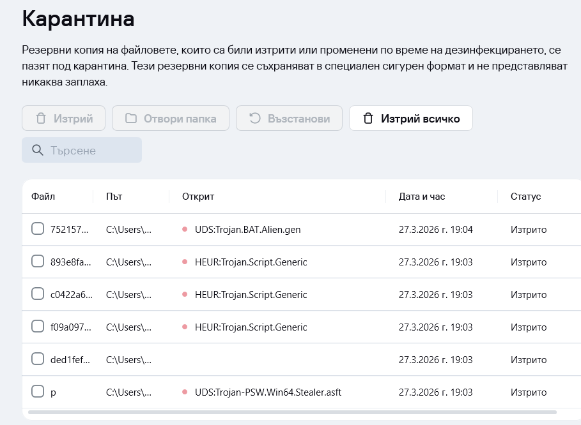The width and height of the screenshot is (581, 425).
Task: Click the file name p
Action: click(53, 393)
